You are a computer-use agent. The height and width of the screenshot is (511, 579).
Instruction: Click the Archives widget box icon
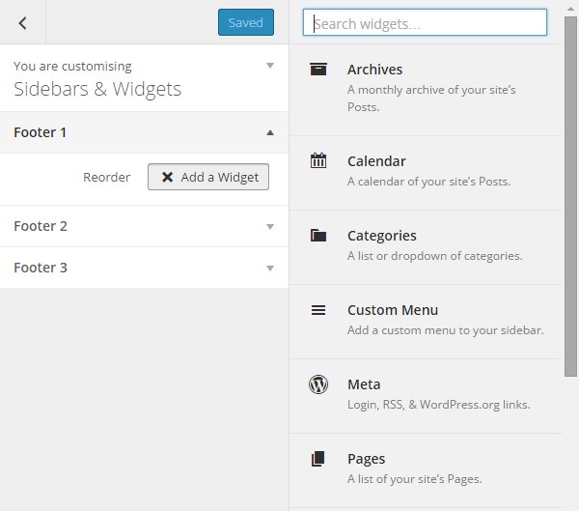tap(317, 70)
